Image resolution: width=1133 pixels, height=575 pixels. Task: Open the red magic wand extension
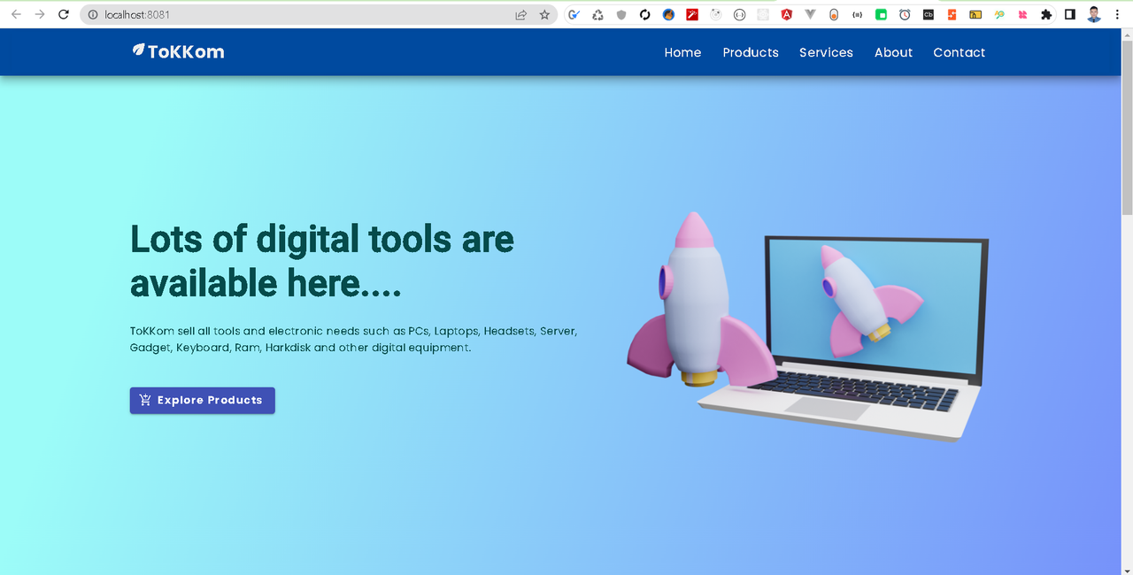coord(692,15)
